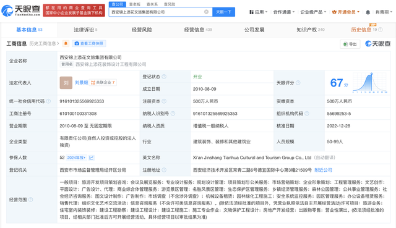Click the 查看工商快照 button
This screenshot has height=228, width=396.
pyautogui.click(x=89, y=44)
